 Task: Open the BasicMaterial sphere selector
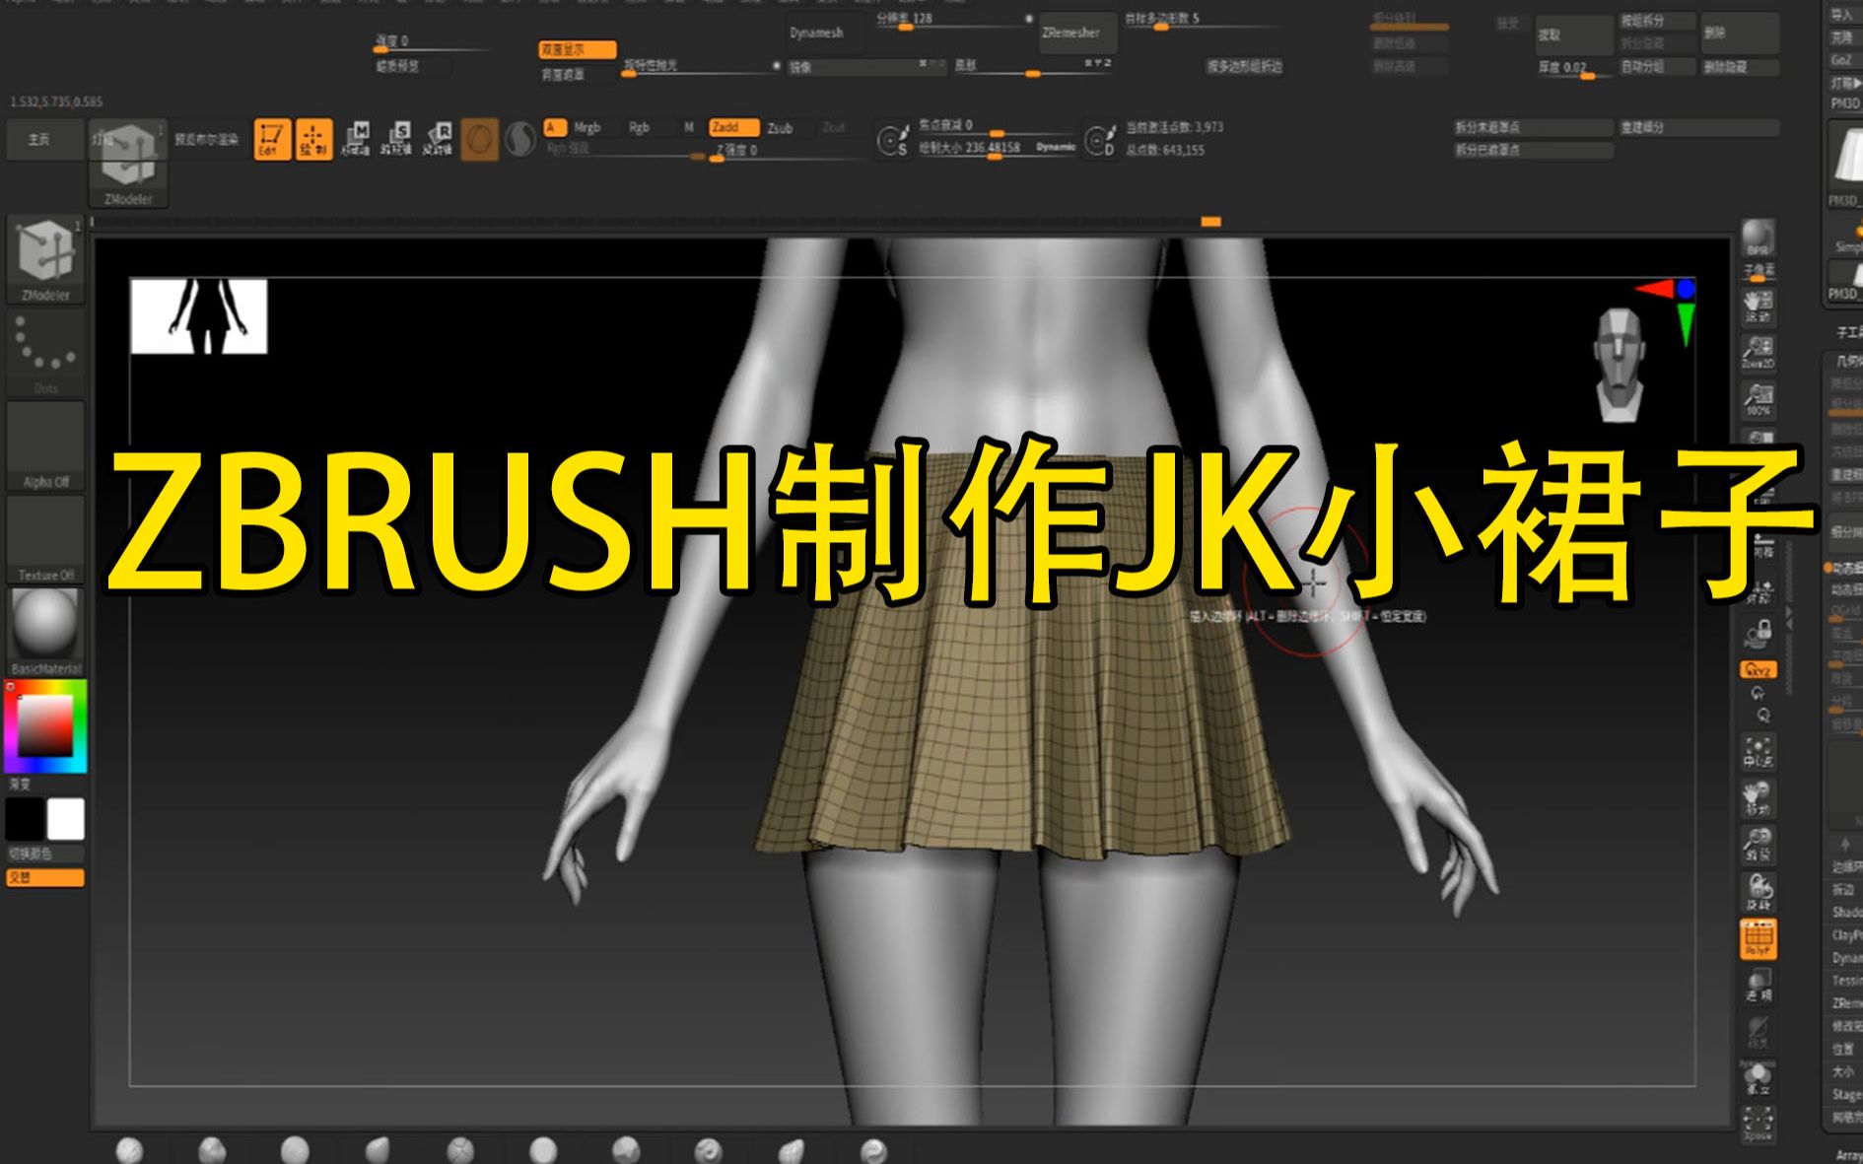[45, 632]
